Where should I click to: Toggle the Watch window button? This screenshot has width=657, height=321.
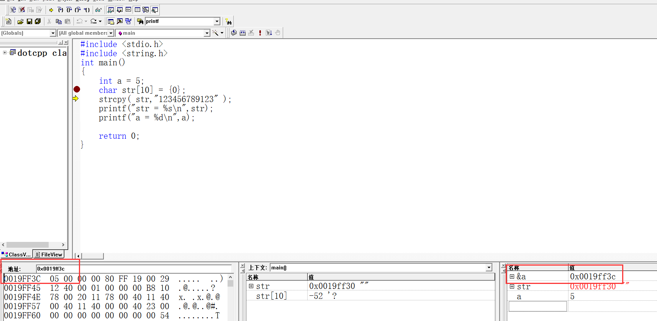[111, 10]
